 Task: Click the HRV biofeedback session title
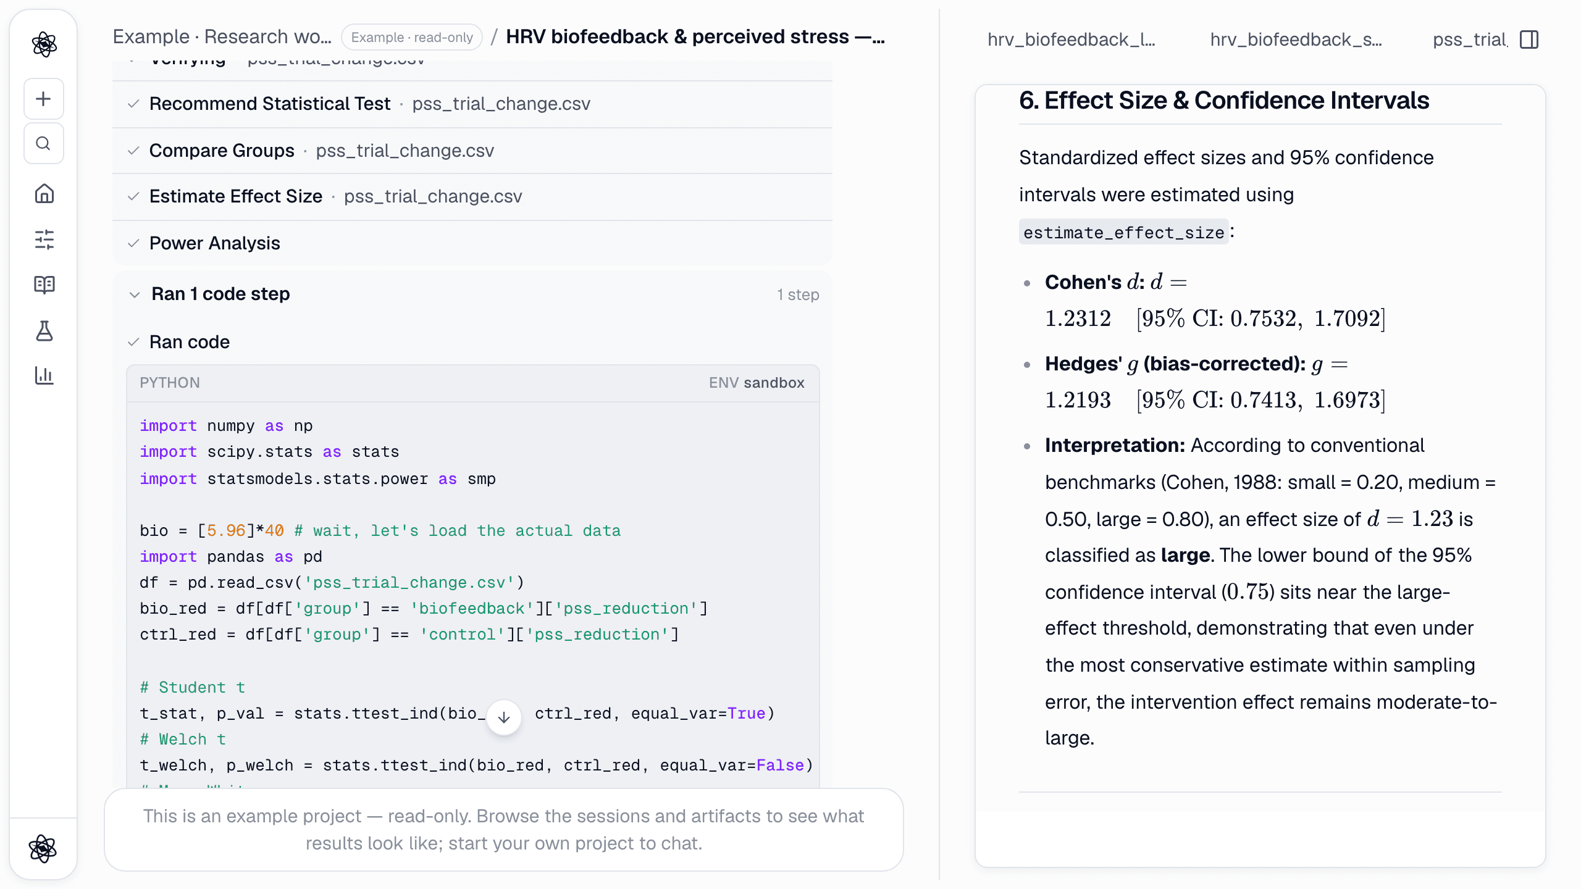point(695,37)
